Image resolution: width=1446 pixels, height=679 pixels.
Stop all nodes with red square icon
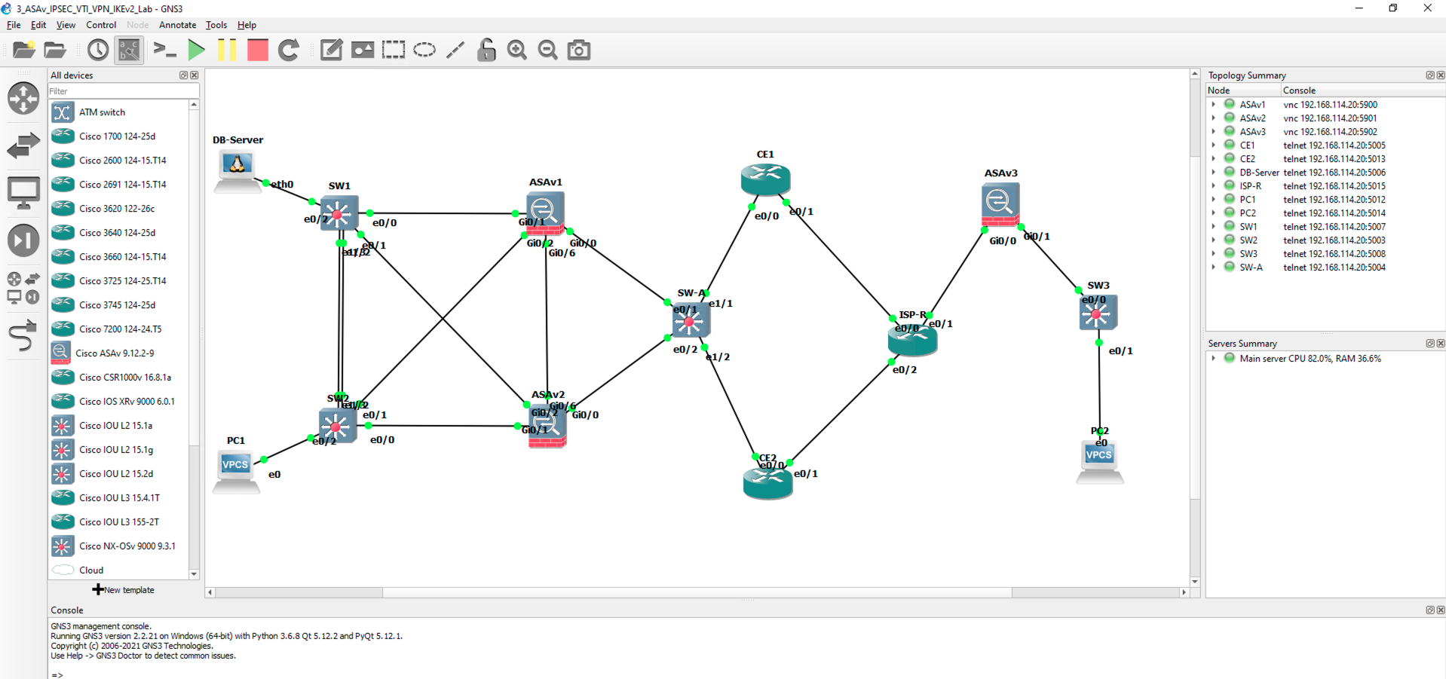click(258, 50)
